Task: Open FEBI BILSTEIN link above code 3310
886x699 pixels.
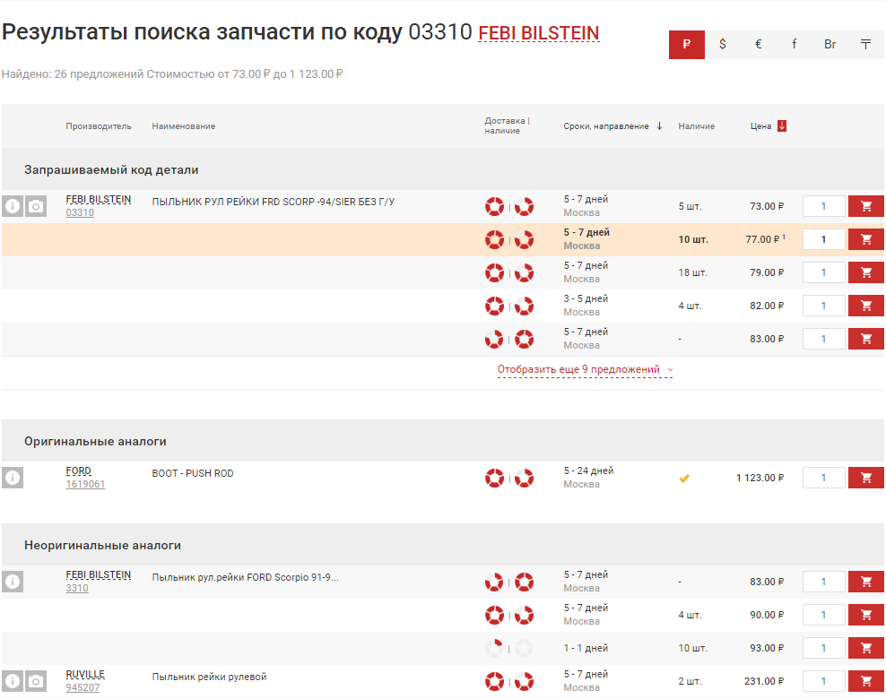Action: [x=99, y=574]
